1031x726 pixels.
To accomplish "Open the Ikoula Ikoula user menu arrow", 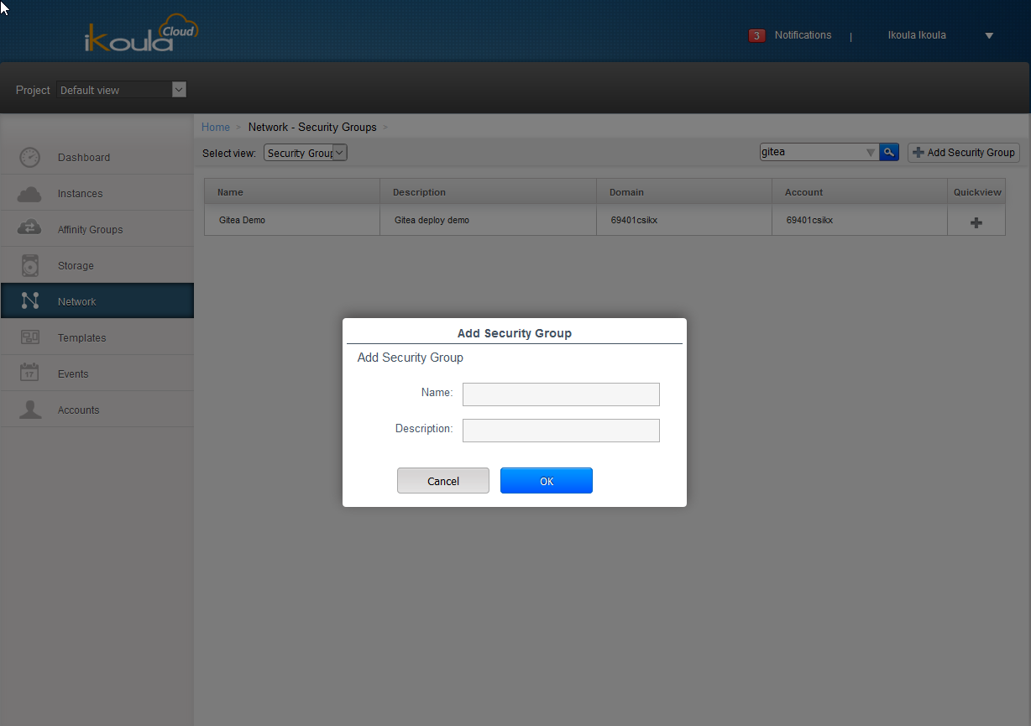I will [989, 36].
